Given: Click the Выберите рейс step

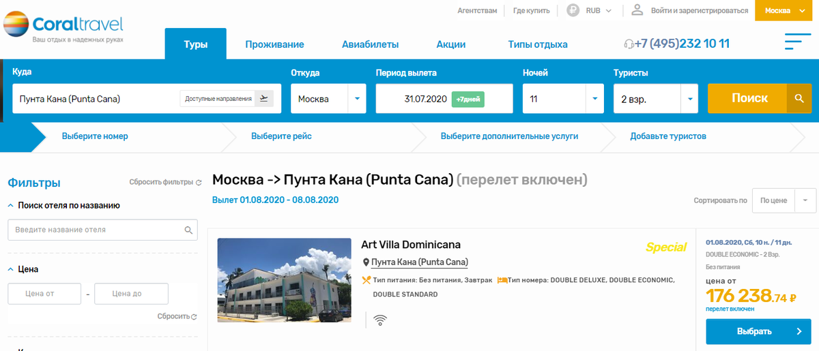Looking at the screenshot, I should [x=281, y=136].
